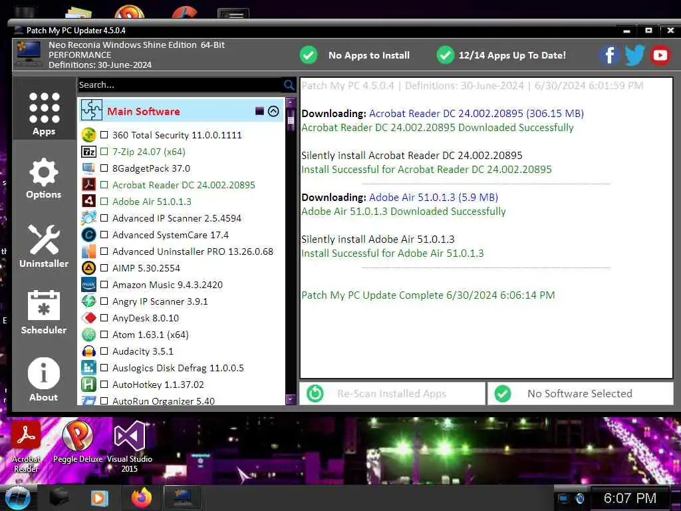
Task: Open Patch My PC Facebook page
Action: 609,55
